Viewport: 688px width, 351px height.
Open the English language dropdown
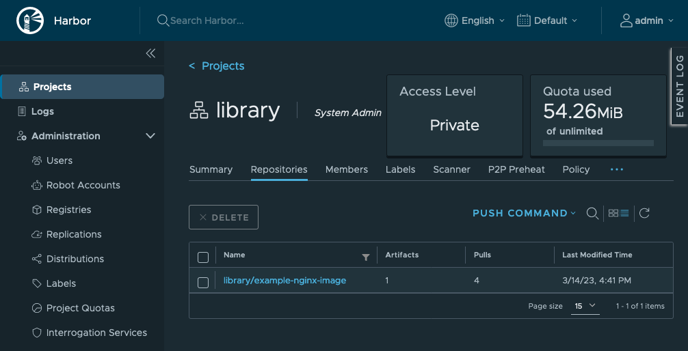coord(475,20)
